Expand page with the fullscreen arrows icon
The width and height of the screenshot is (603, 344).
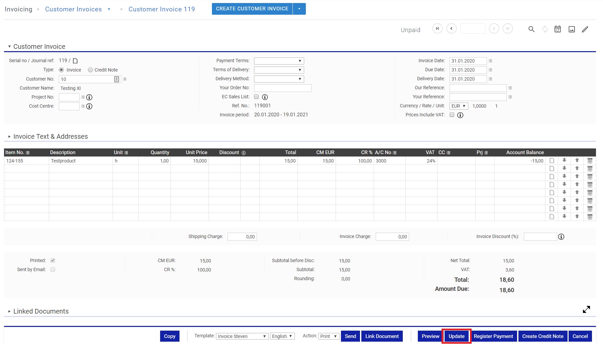point(586,310)
